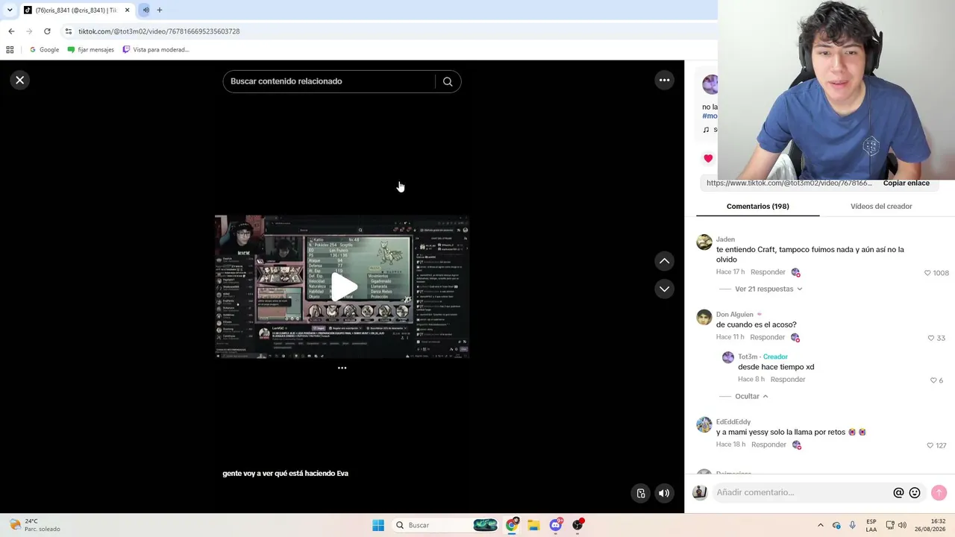Close the cris_8341 browser tab
This screenshot has height=537, width=955.
click(128, 10)
